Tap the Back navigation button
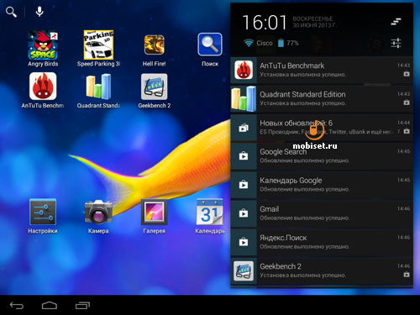The width and height of the screenshot is (420, 315). click(17, 305)
